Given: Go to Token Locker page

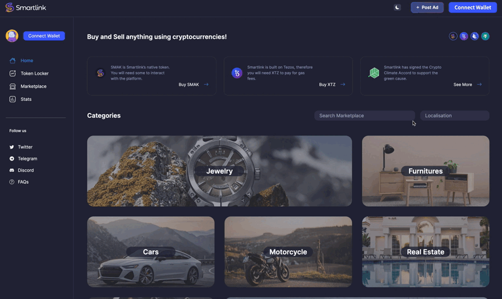Looking at the screenshot, I should pyautogui.click(x=34, y=73).
